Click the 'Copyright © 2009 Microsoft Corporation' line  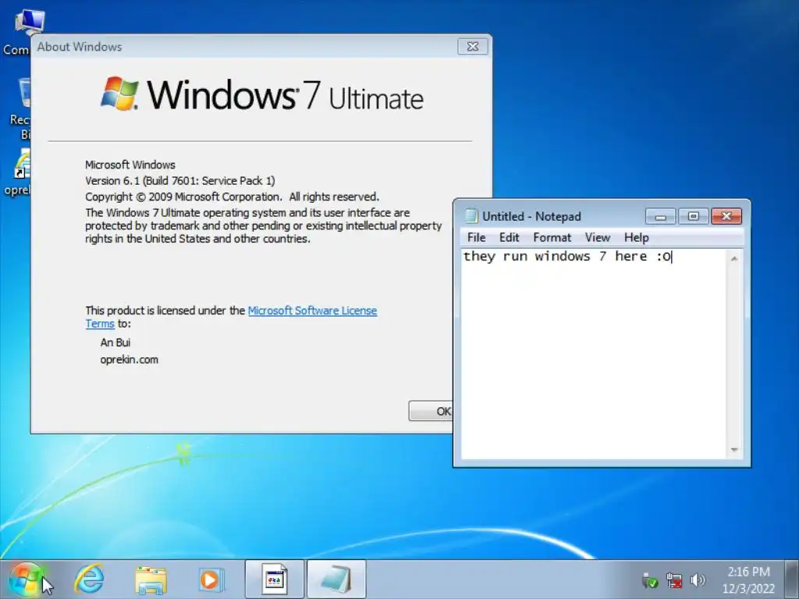click(232, 197)
